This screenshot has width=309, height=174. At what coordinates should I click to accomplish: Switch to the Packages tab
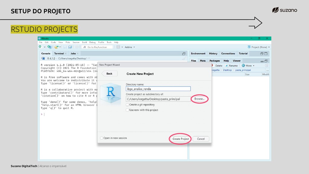[215, 60]
